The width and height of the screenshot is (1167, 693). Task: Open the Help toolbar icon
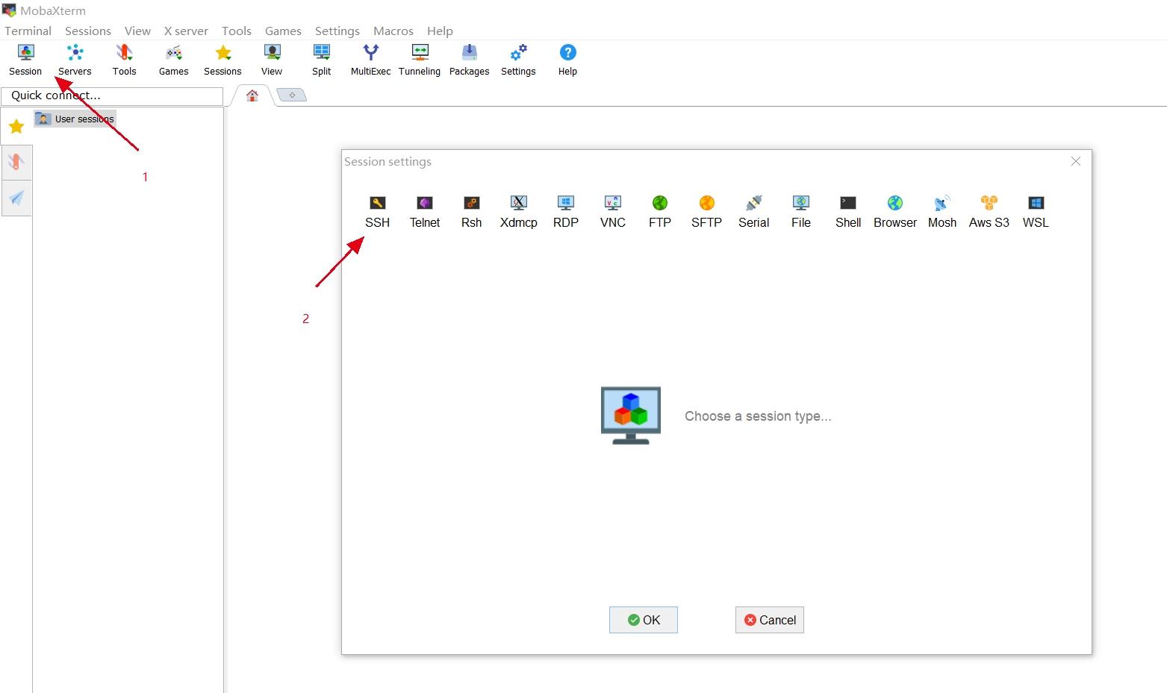click(x=567, y=60)
